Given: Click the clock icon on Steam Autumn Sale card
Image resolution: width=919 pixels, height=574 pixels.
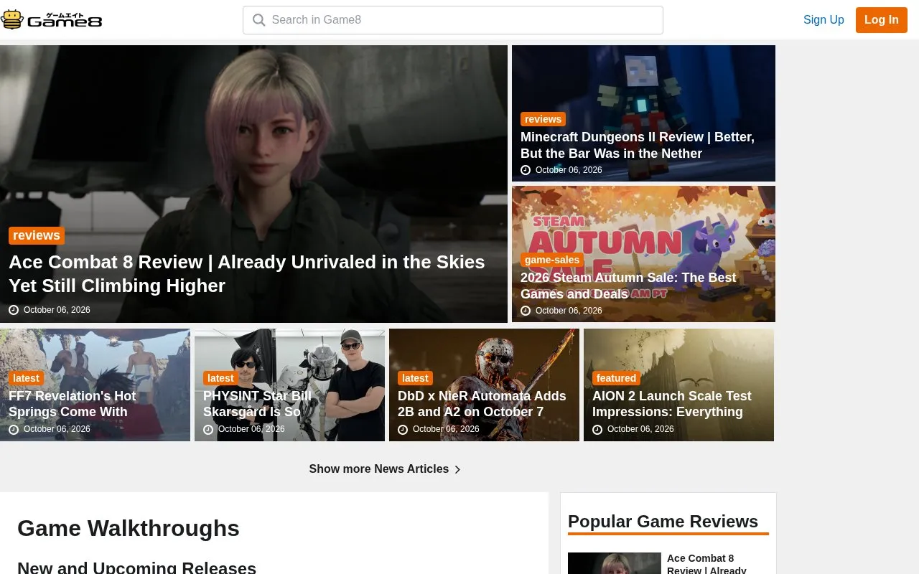Looking at the screenshot, I should (x=526, y=311).
